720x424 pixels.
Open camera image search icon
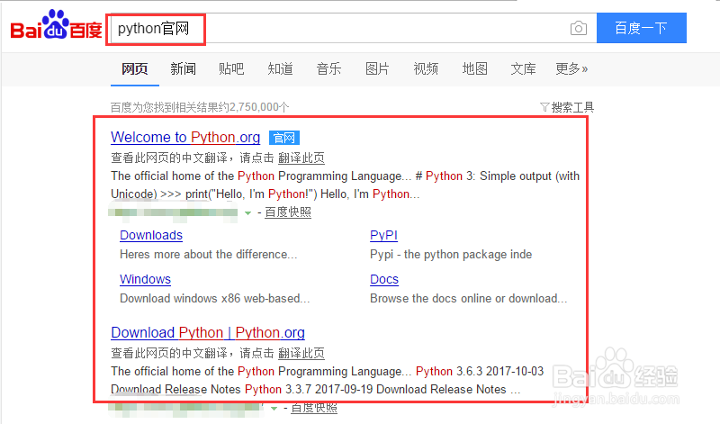(579, 29)
